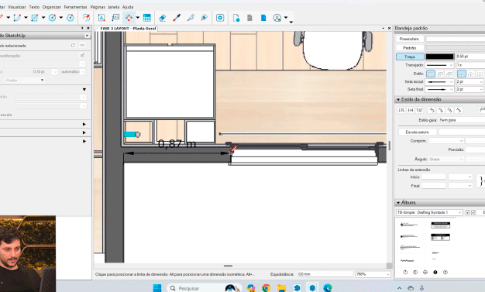Insert a table with the Table tool

tap(147, 18)
